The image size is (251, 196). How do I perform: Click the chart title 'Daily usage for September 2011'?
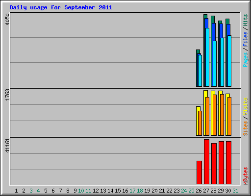pos(61,7)
